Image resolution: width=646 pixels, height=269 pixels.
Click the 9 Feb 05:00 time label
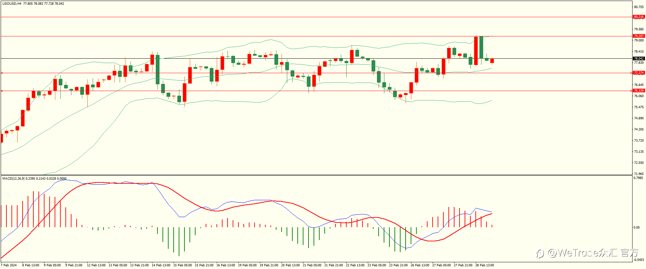(52, 265)
